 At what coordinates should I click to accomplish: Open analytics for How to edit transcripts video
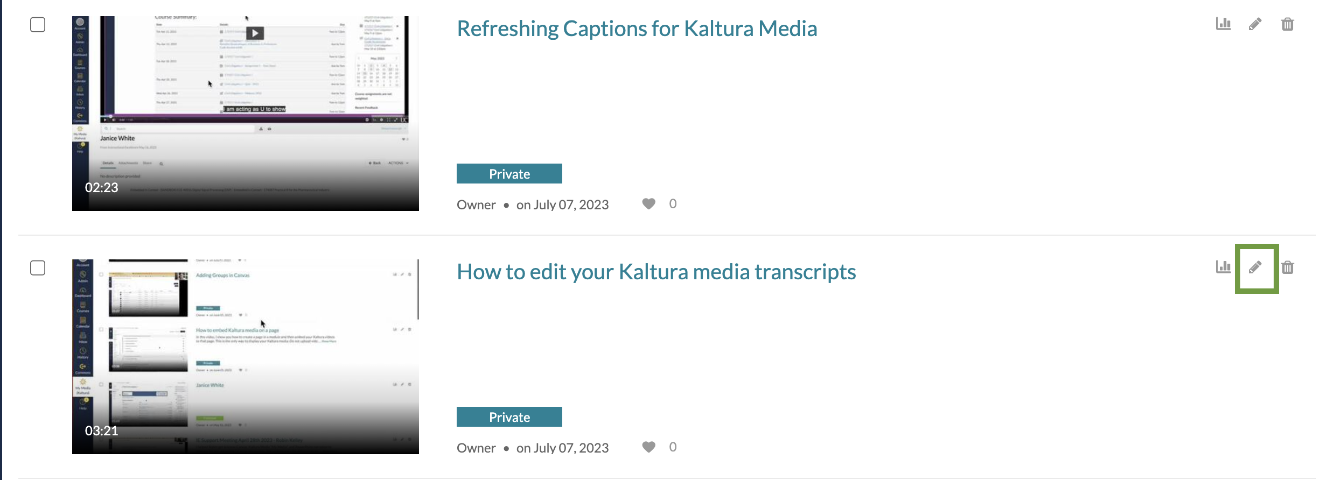pos(1223,267)
